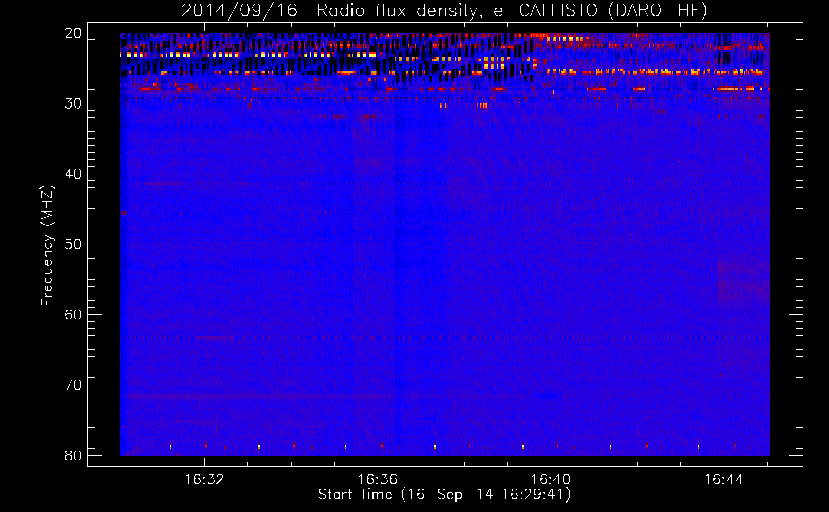
Task: Click the time tick label '16:32'
Action: point(204,480)
